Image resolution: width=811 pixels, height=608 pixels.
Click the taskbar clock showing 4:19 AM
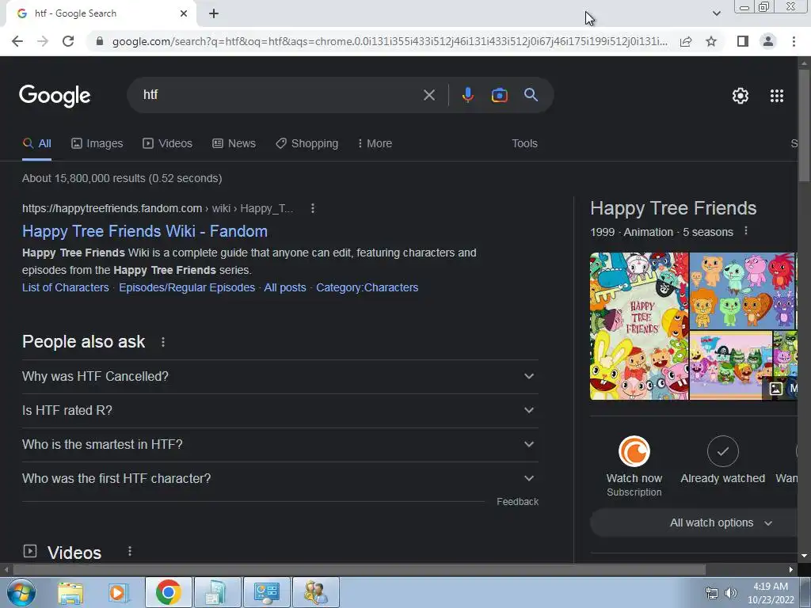(x=771, y=593)
